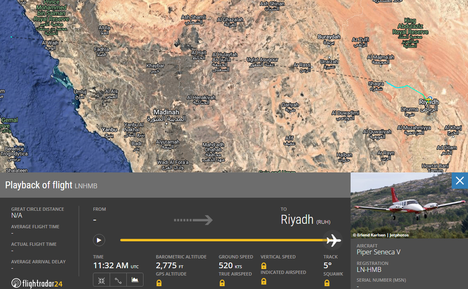The image size is (468, 289).
Task: Click the 520 KTS ground speed value
Action: tap(230, 265)
